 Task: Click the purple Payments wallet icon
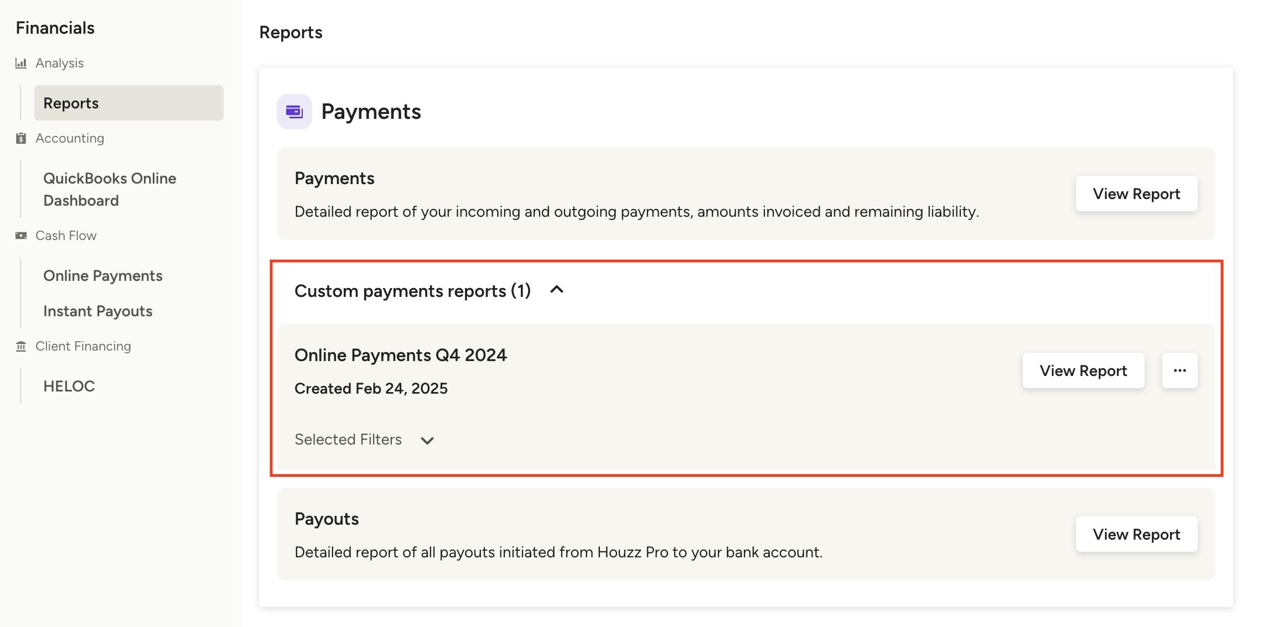pos(294,112)
